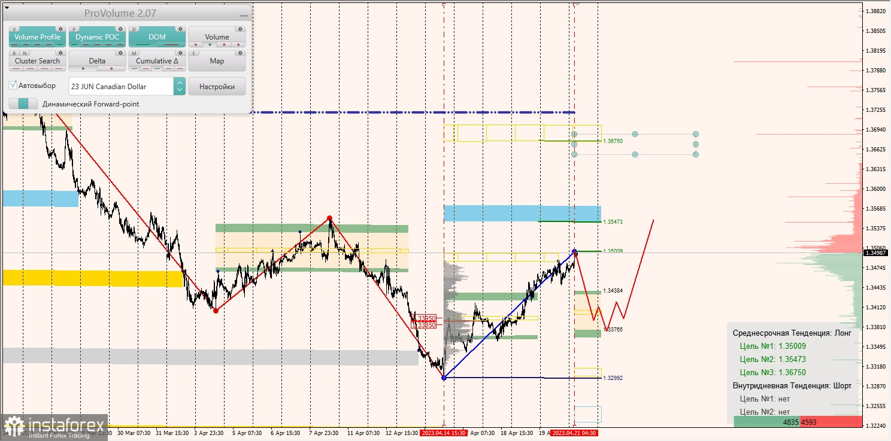This screenshot has width=891, height=441.
Task: Select the green line segment under DOM
Action: point(143,45)
